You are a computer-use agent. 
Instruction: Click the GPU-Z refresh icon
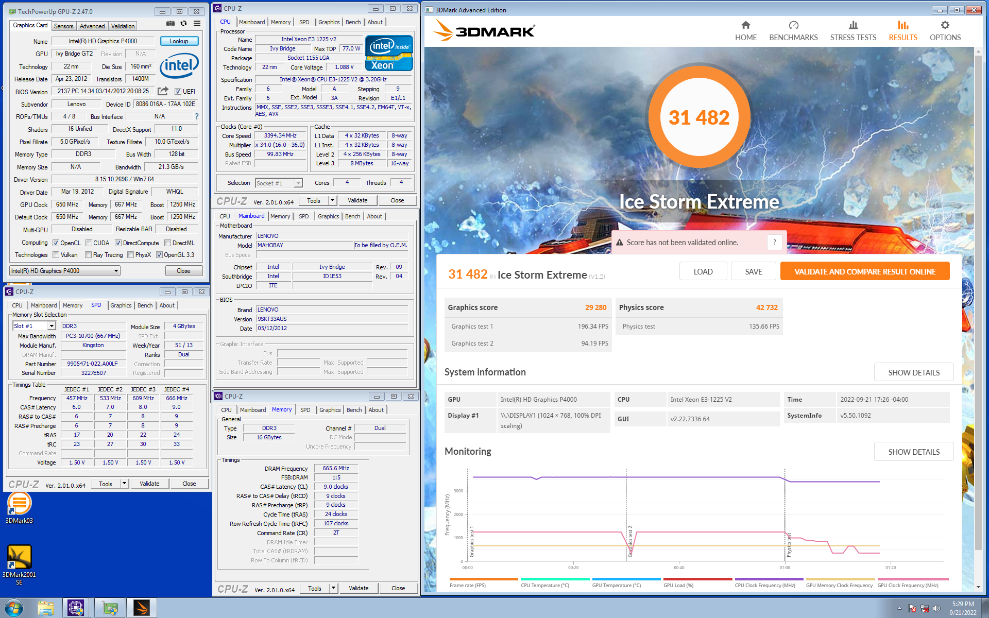pos(183,24)
